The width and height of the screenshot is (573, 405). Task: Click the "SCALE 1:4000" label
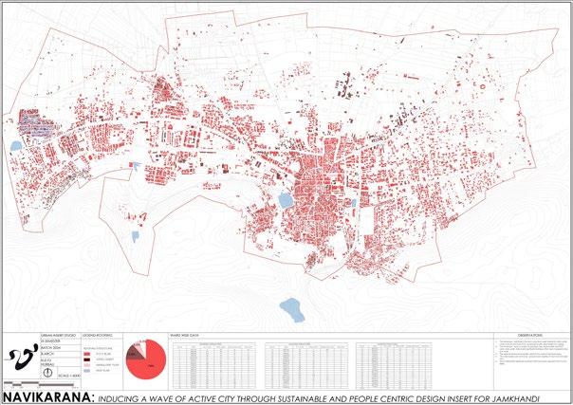coord(68,375)
